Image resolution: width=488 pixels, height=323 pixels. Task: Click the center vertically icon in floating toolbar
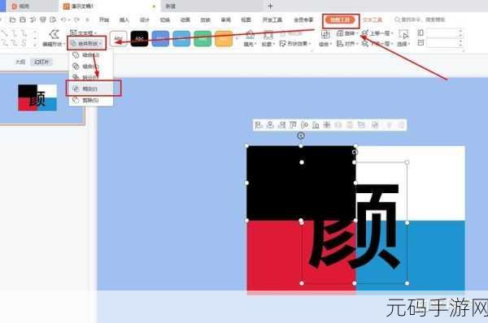pyautogui.click(x=304, y=125)
